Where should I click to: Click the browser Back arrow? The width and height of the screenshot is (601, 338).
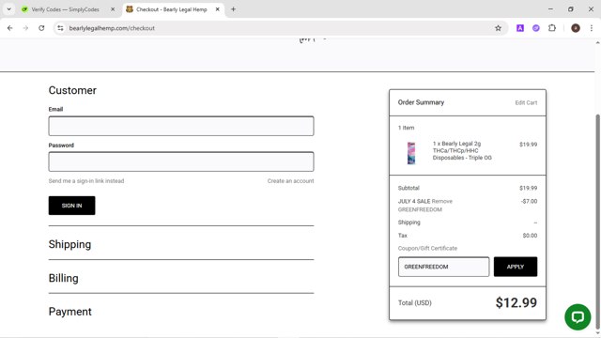pos(10,28)
